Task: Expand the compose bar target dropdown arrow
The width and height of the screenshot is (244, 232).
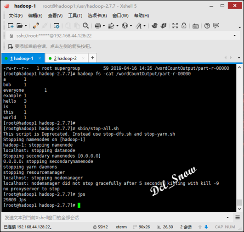Action: tap(227, 218)
